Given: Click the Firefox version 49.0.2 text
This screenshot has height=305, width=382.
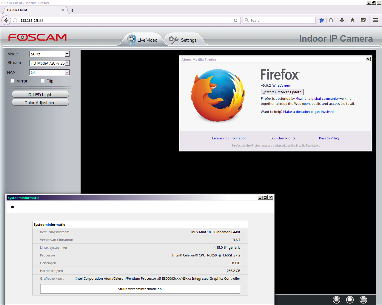Looking at the screenshot, I should [x=266, y=85].
